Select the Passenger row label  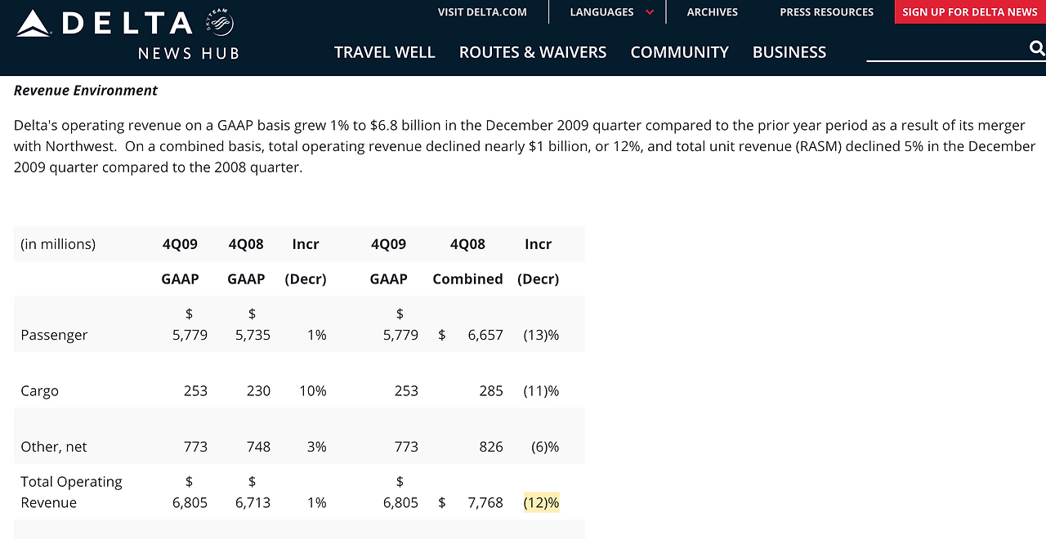tap(54, 335)
